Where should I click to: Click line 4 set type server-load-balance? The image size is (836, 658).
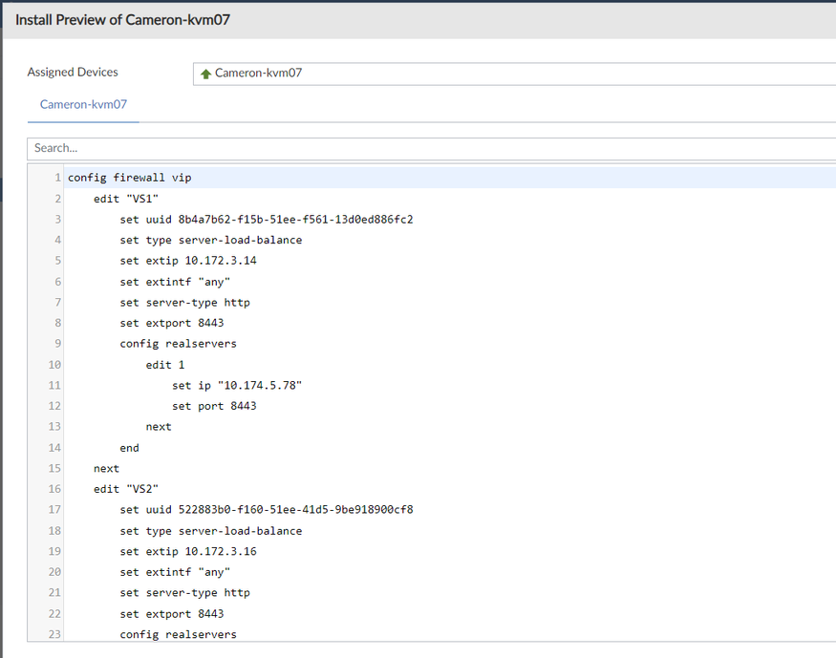pyautogui.click(x=210, y=240)
